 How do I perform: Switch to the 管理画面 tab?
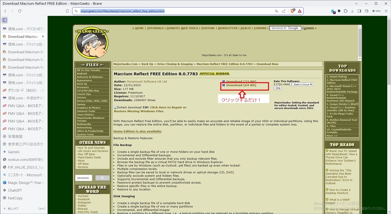[24, 136]
